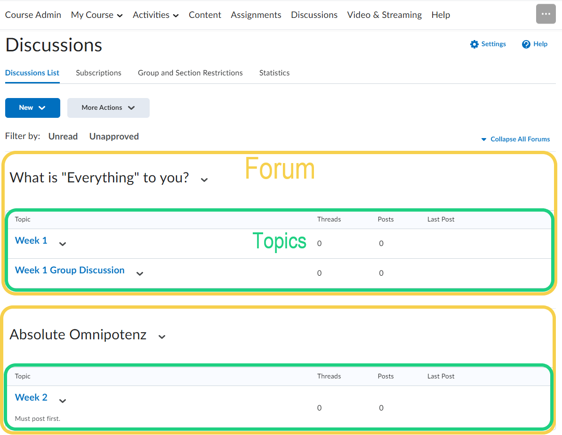Collapse All Forums using the triangle icon
Image resolution: width=562 pixels, height=435 pixels.
pos(483,140)
